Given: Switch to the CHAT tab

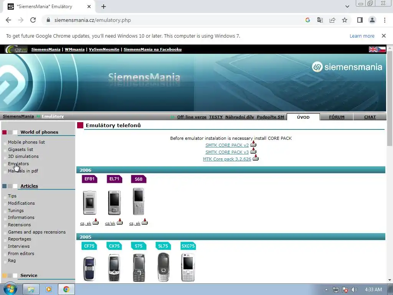Looking at the screenshot, I should click(x=370, y=117).
